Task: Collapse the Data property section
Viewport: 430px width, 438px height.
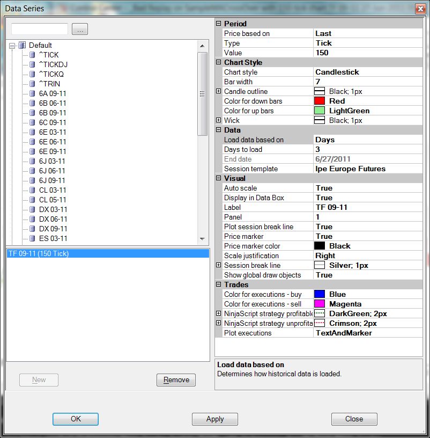Action: coord(219,129)
